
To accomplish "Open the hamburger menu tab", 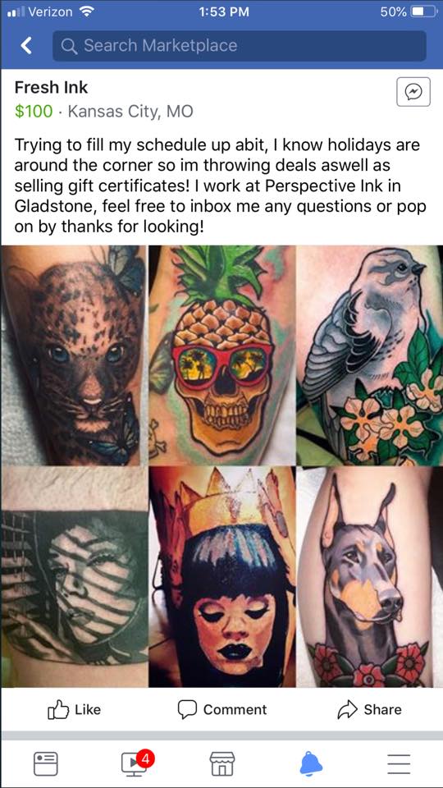I will 400,764.
